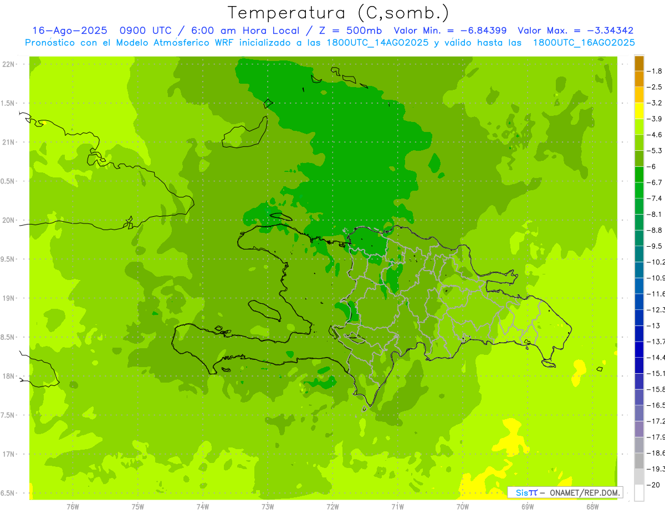Click the '68W' longitude label
The image size is (665, 514).
click(x=592, y=506)
